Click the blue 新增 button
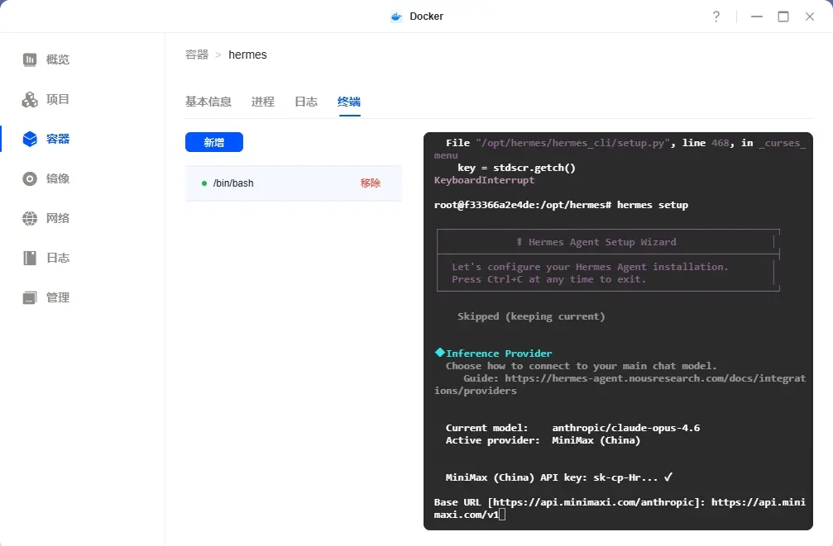833x546 pixels. [x=214, y=142]
